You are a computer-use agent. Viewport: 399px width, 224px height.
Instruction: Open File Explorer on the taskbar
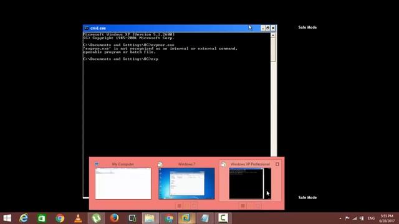tap(150, 218)
